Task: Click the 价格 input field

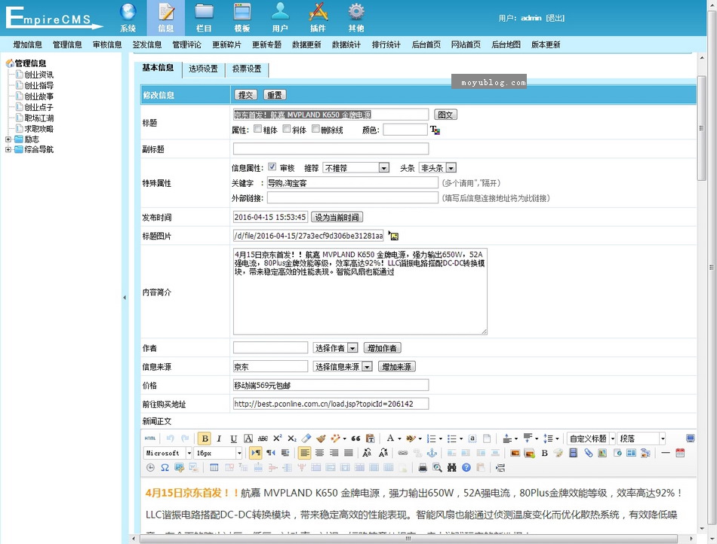Action: (x=331, y=385)
